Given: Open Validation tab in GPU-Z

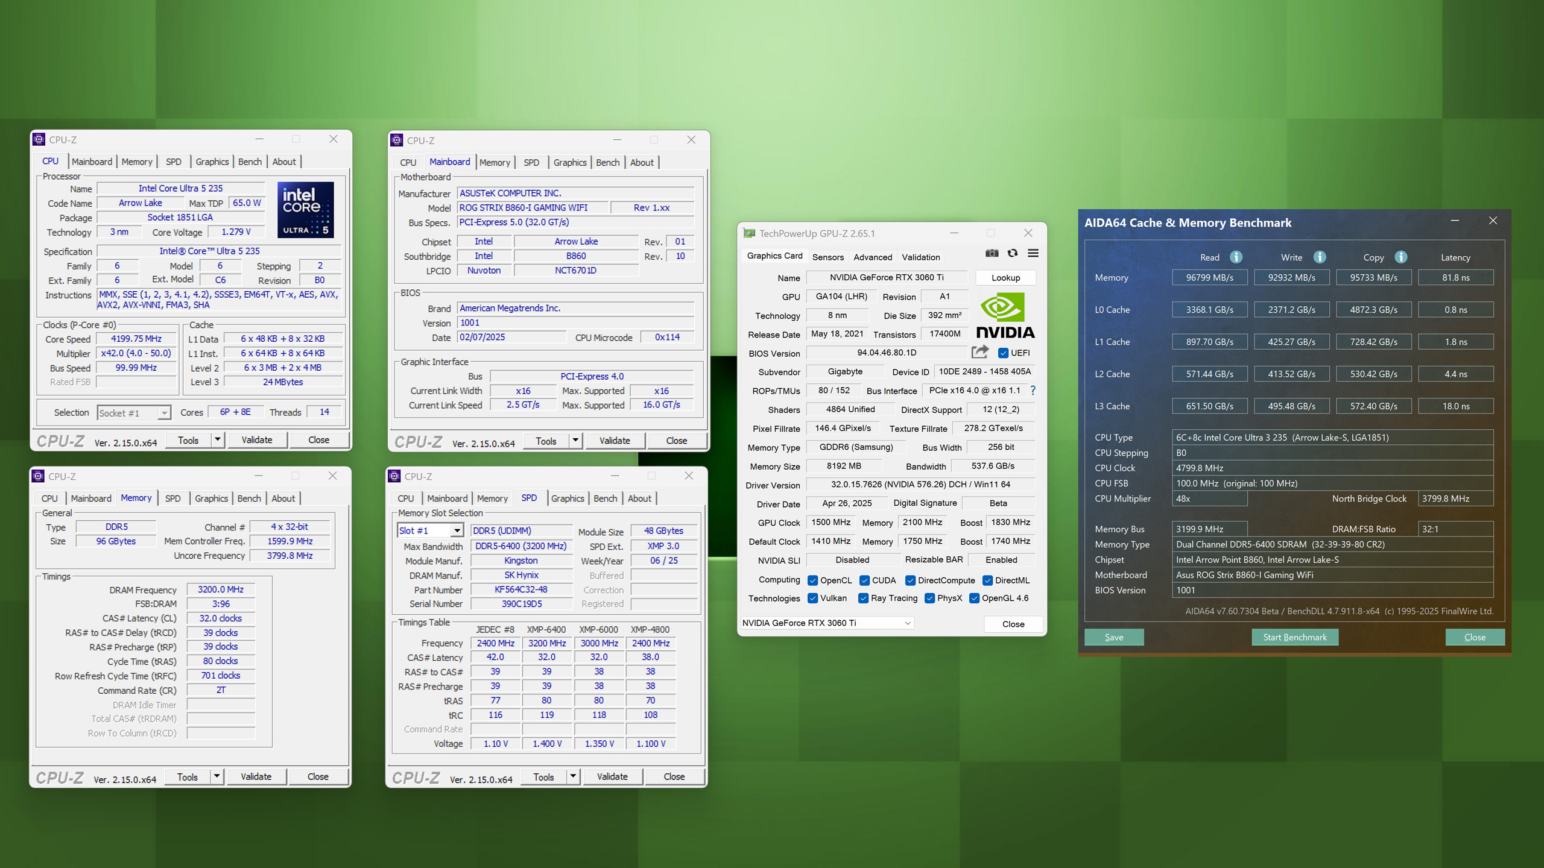Looking at the screenshot, I should pos(920,257).
